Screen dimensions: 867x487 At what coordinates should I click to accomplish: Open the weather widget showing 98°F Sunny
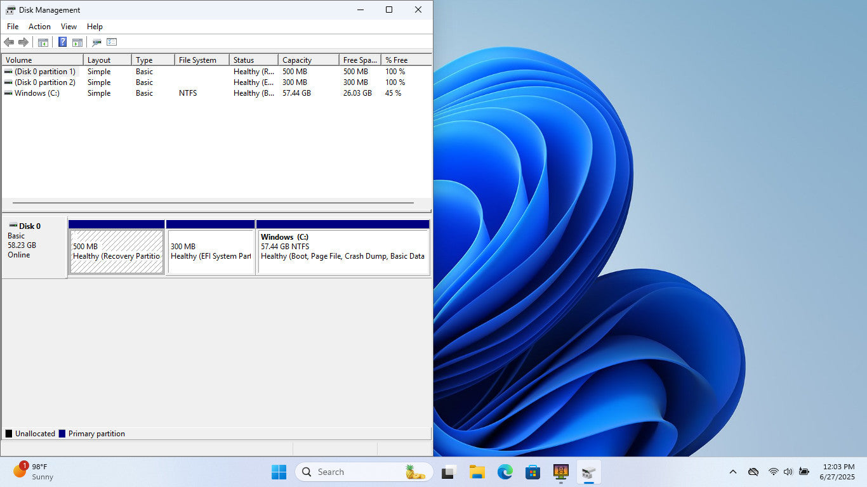pyautogui.click(x=34, y=472)
